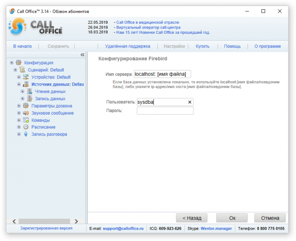Image resolution: width=296 pixels, height=241 pixels.
Task: Click sidebar scrollbar right arrow
Action: pyautogui.click(x=76, y=221)
